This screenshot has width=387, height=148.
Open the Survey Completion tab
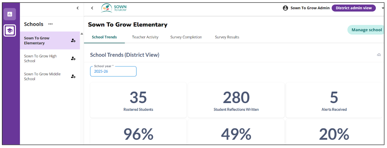coord(186,37)
